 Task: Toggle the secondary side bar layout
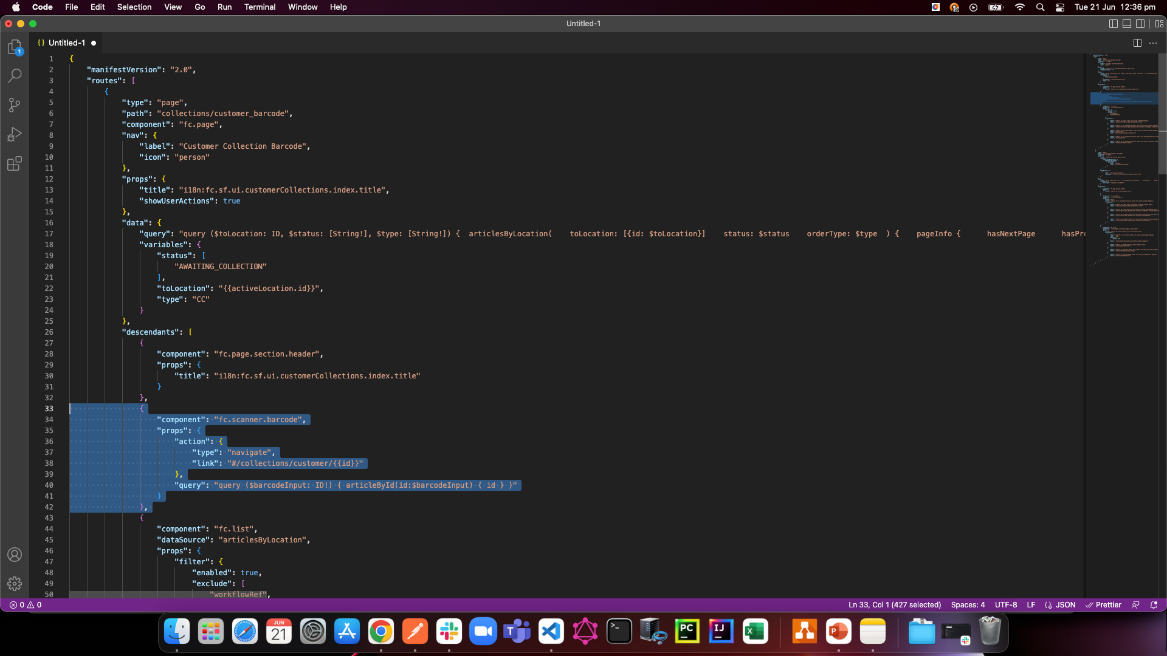[x=1140, y=24]
